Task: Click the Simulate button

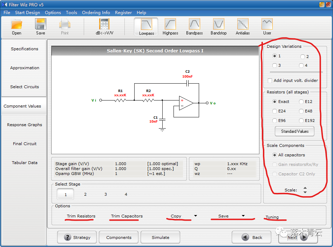Action: pyautogui.click(x=161, y=238)
